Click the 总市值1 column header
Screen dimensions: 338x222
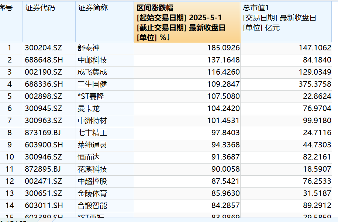tap(286, 22)
